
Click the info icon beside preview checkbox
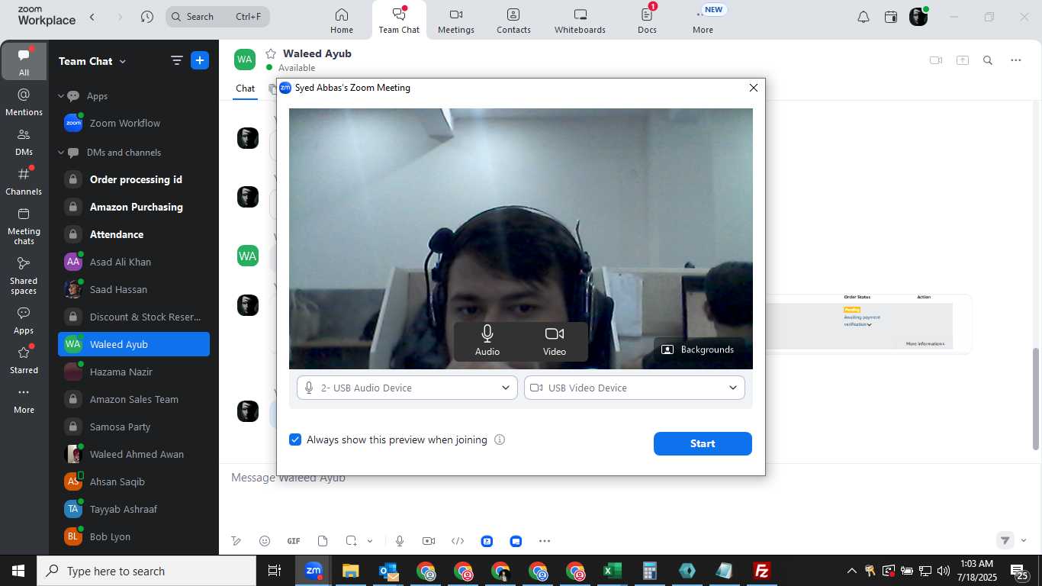(x=500, y=439)
